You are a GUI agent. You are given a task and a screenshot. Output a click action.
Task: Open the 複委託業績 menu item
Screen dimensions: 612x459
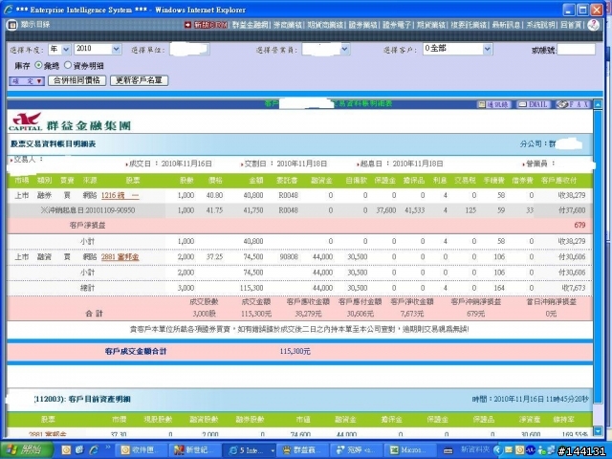click(469, 25)
